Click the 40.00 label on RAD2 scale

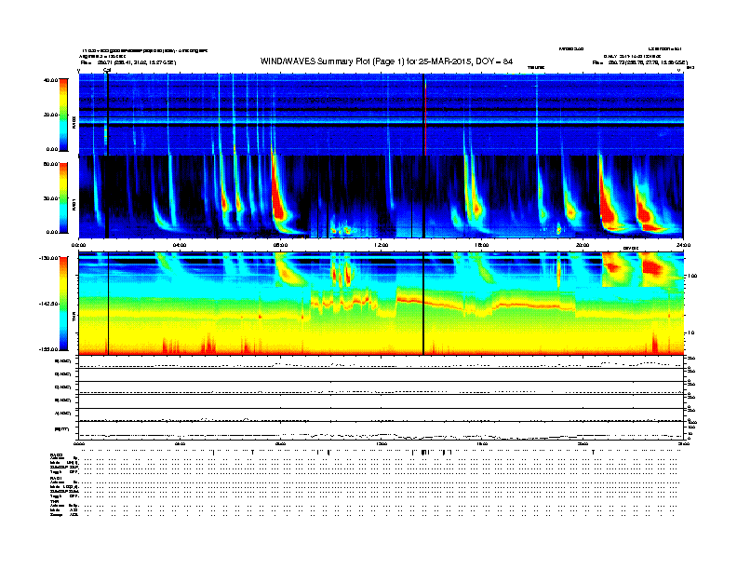click(x=51, y=80)
